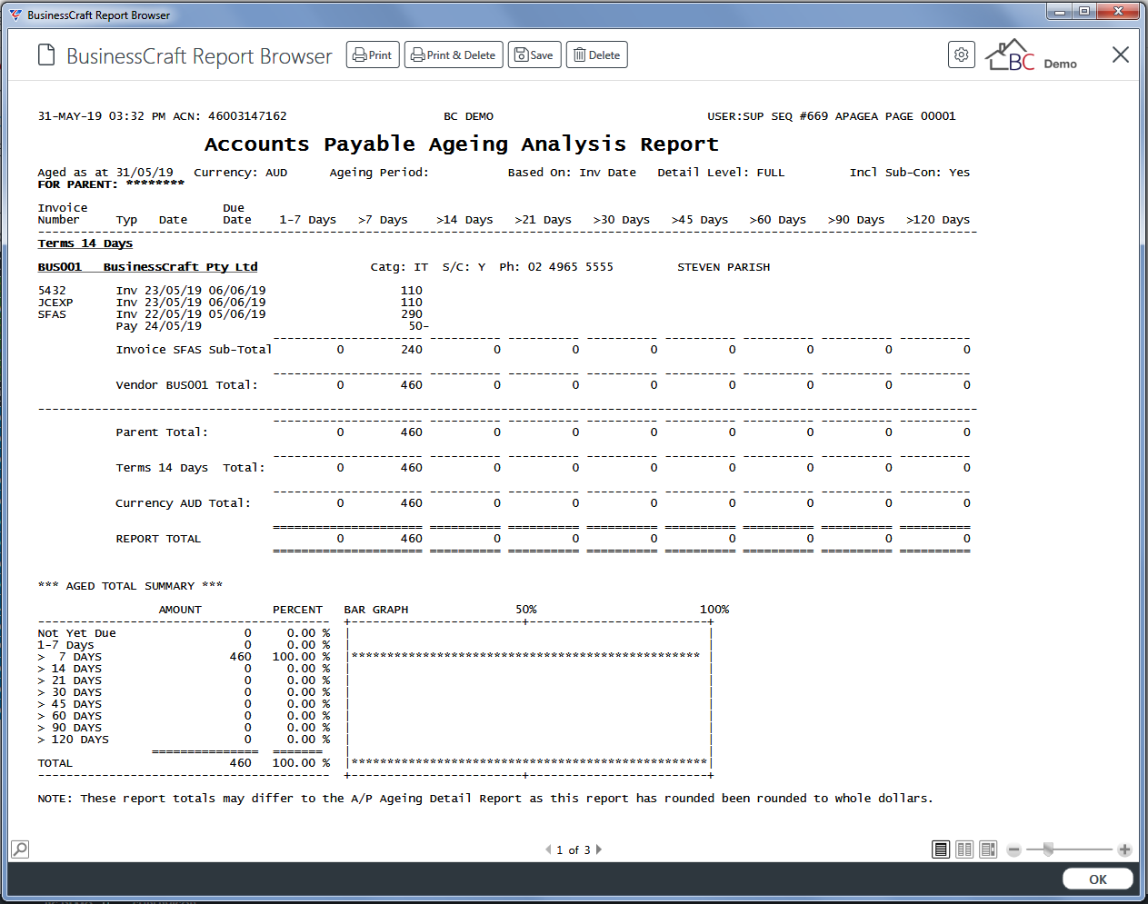
Task: Click the BC Demo house logo
Action: pyautogui.click(x=1032, y=55)
